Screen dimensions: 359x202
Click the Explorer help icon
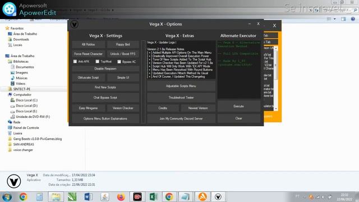353,19
